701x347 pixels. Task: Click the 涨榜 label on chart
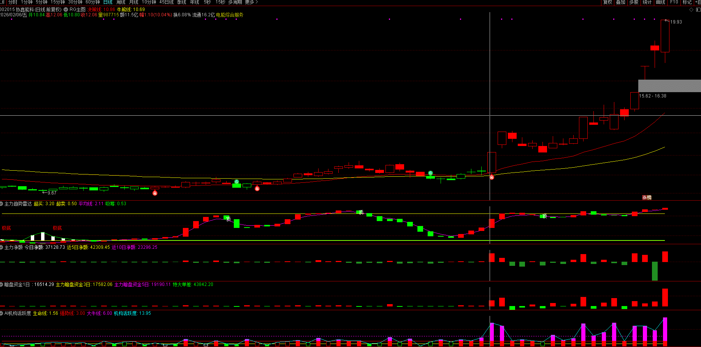pos(647,197)
